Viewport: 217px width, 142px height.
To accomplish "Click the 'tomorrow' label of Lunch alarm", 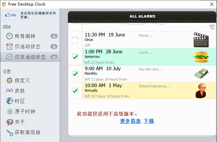I will pyautogui.click(x=92, y=57).
